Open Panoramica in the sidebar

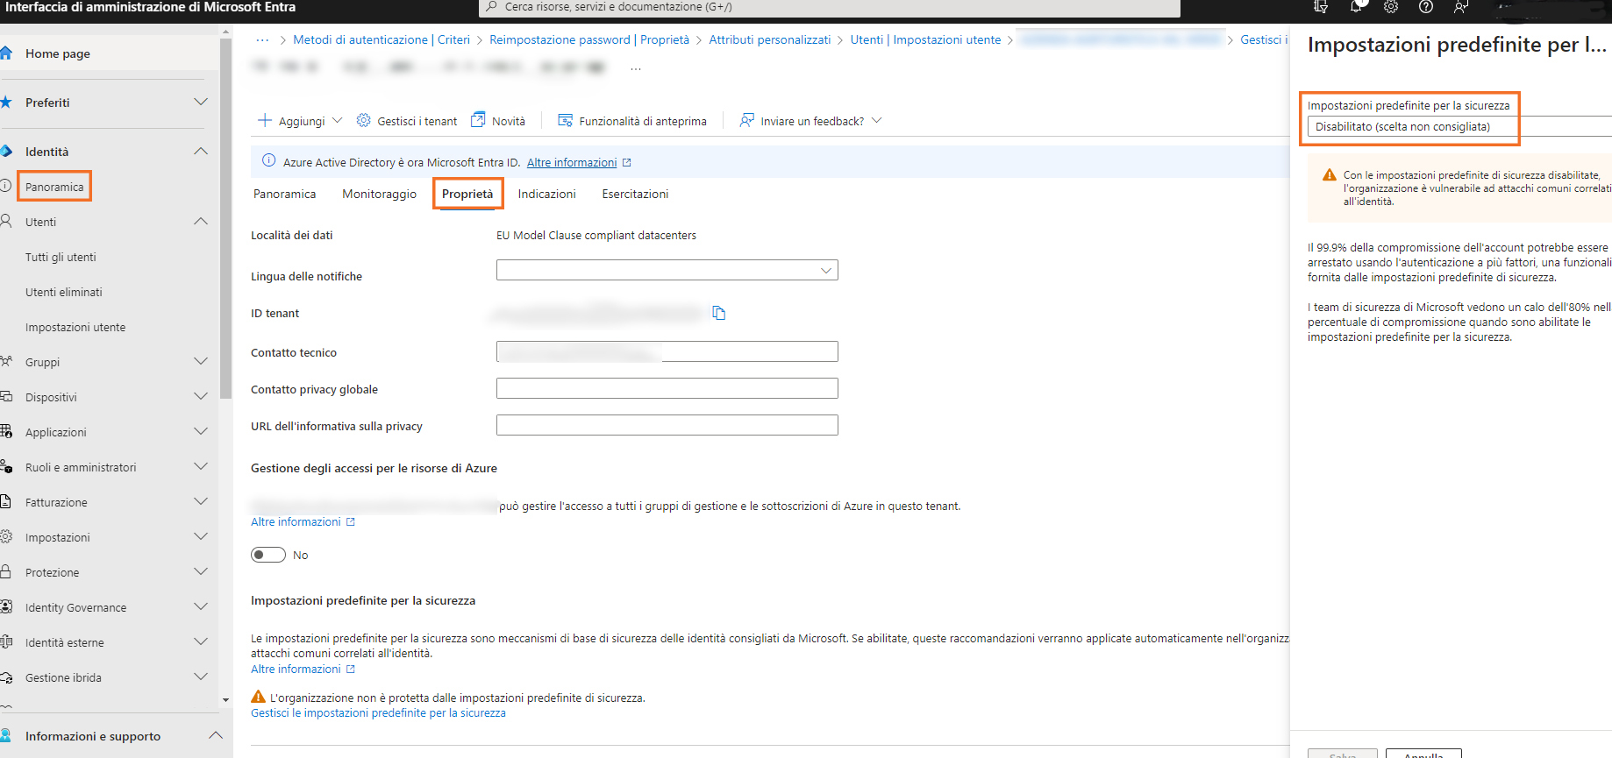pyautogui.click(x=54, y=187)
